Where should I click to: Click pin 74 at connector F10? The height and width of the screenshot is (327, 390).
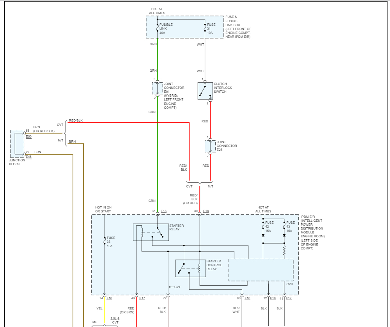[x=101, y=298]
